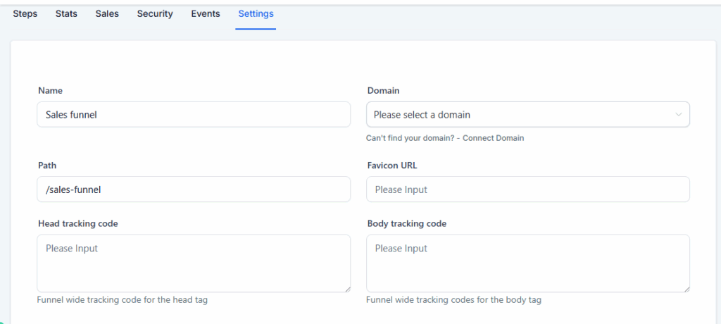Click the 'Body tracking code' field label
Screen dimensions: 721x324
click(406, 223)
